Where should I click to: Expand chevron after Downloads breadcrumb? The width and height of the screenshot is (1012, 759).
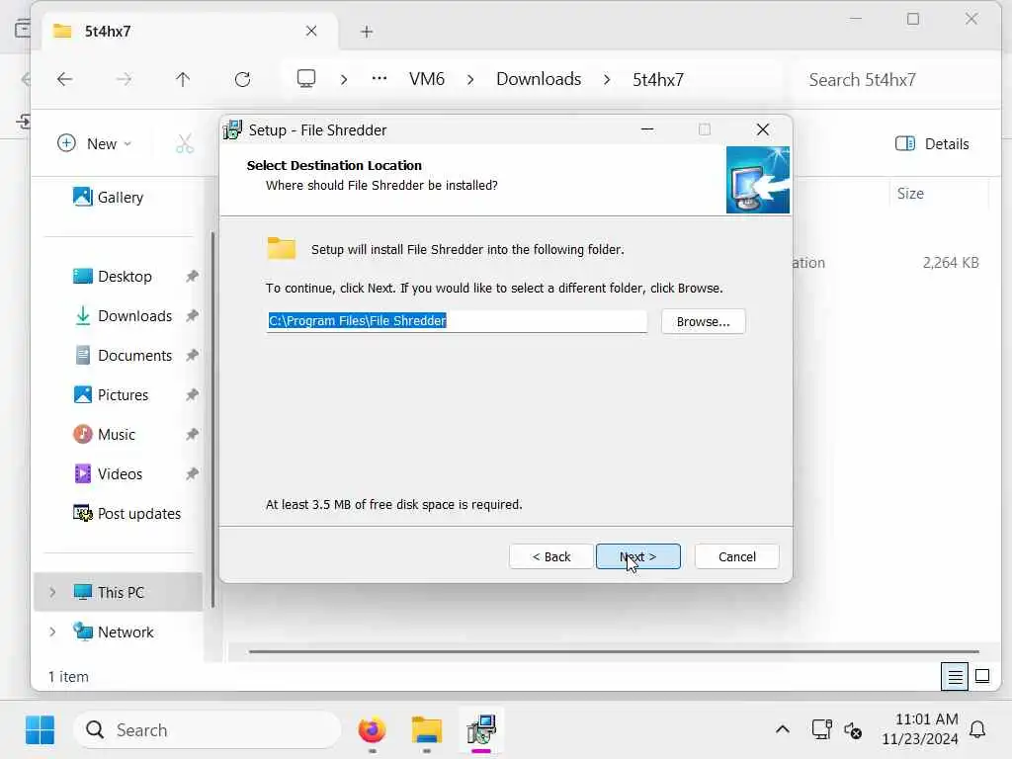607,79
